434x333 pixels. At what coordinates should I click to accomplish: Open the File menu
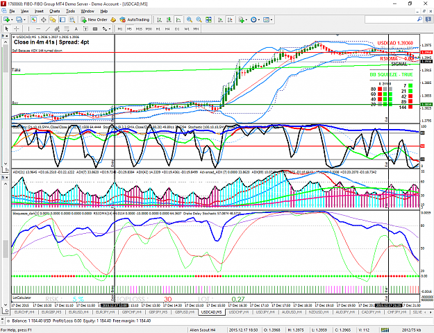12,11
